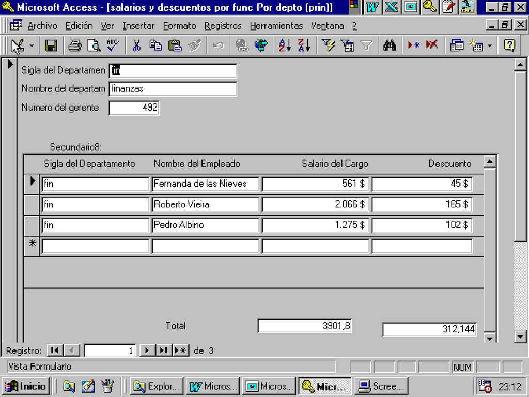Image resolution: width=529 pixels, height=397 pixels.
Task: Click discount cell 165 $
Action: click(422, 205)
